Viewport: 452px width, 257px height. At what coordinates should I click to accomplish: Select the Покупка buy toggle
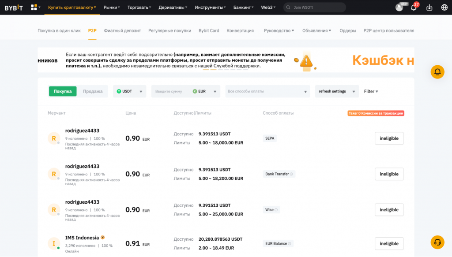(63, 91)
